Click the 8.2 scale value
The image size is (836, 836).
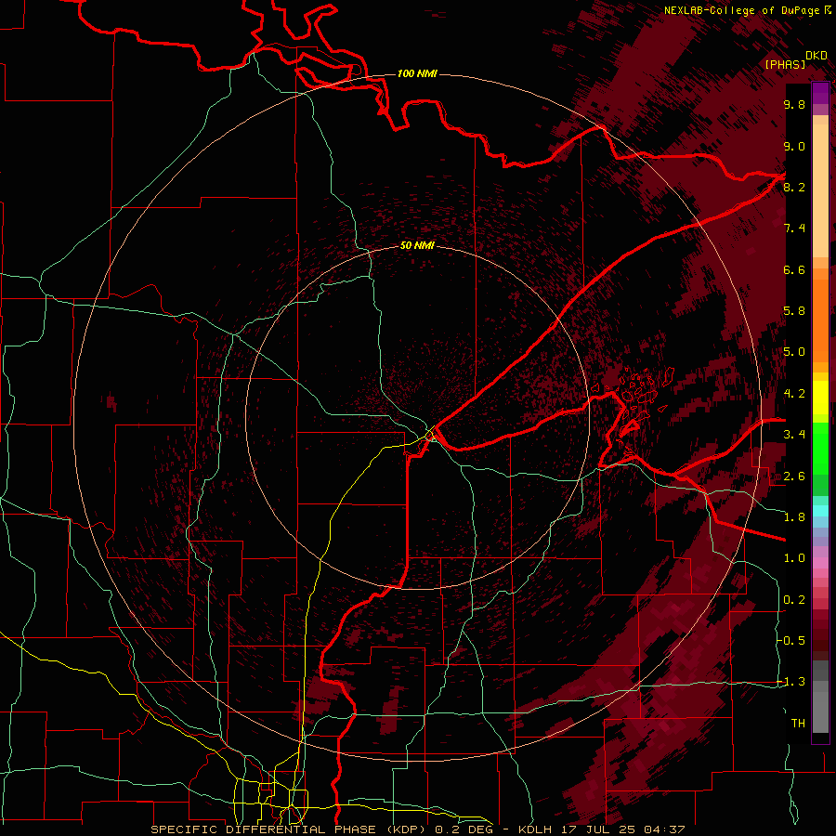coord(794,187)
